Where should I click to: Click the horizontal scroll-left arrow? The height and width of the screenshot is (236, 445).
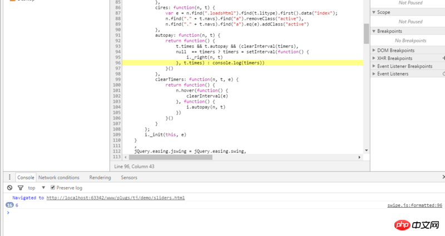coord(126,157)
